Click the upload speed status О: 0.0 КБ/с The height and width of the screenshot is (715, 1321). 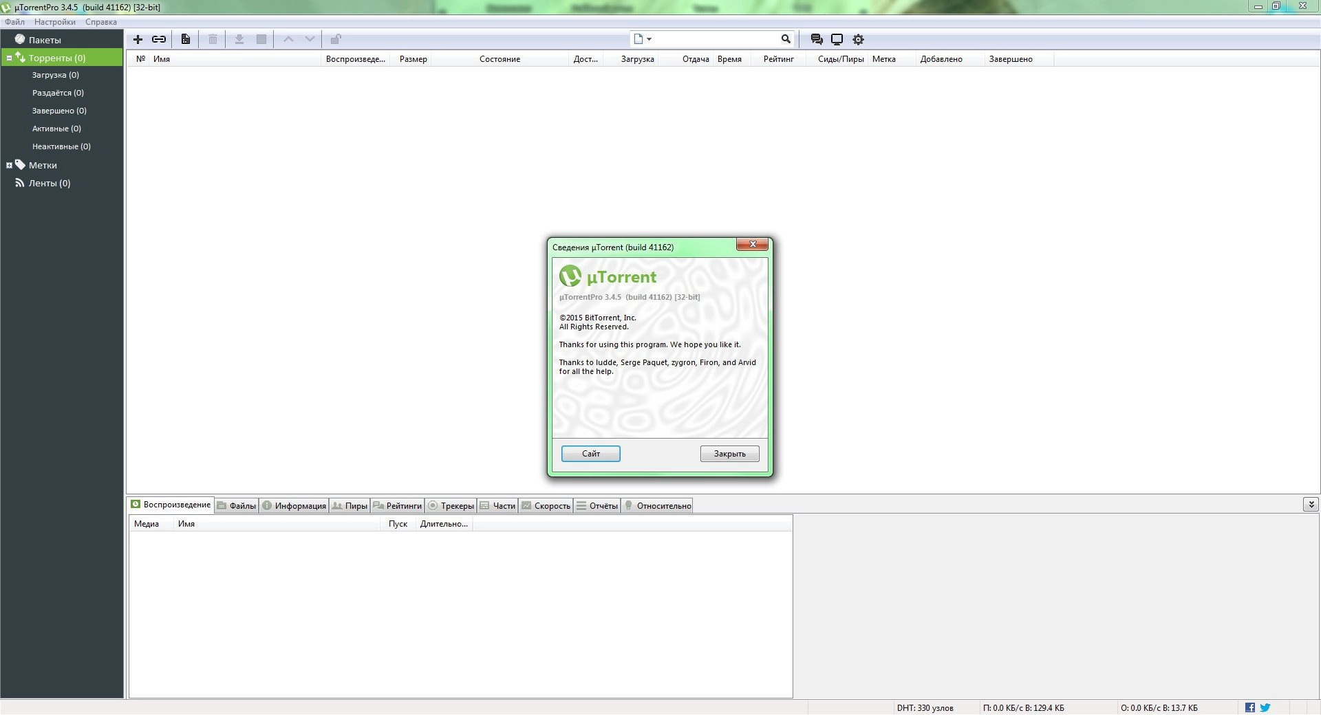pos(1159,707)
